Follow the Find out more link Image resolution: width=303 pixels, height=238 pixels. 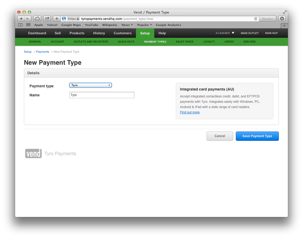tap(190, 112)
